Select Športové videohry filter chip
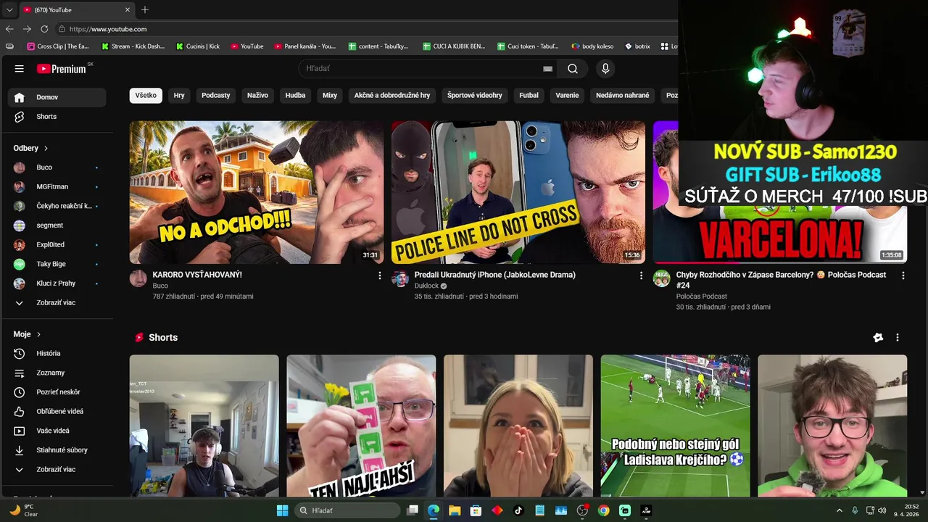This screenshot has height=522, width=928. coord(475,96)
